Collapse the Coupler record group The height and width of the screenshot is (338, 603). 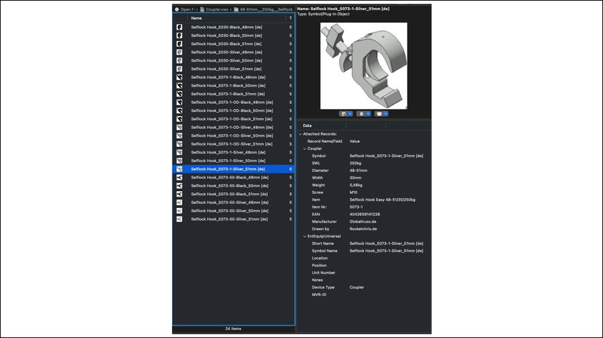point(305,149)
